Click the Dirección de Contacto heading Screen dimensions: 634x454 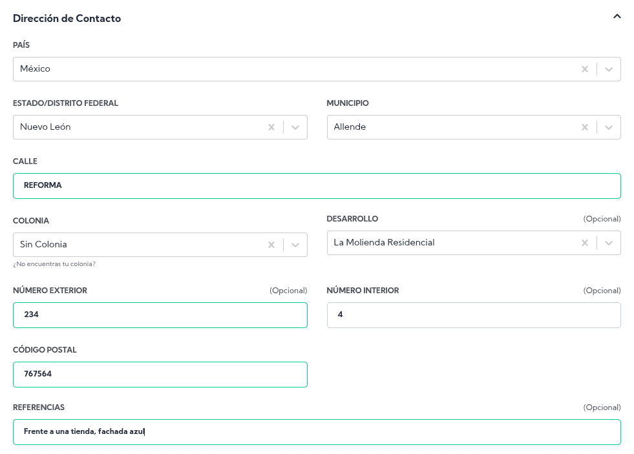click(x=67, y=19)
